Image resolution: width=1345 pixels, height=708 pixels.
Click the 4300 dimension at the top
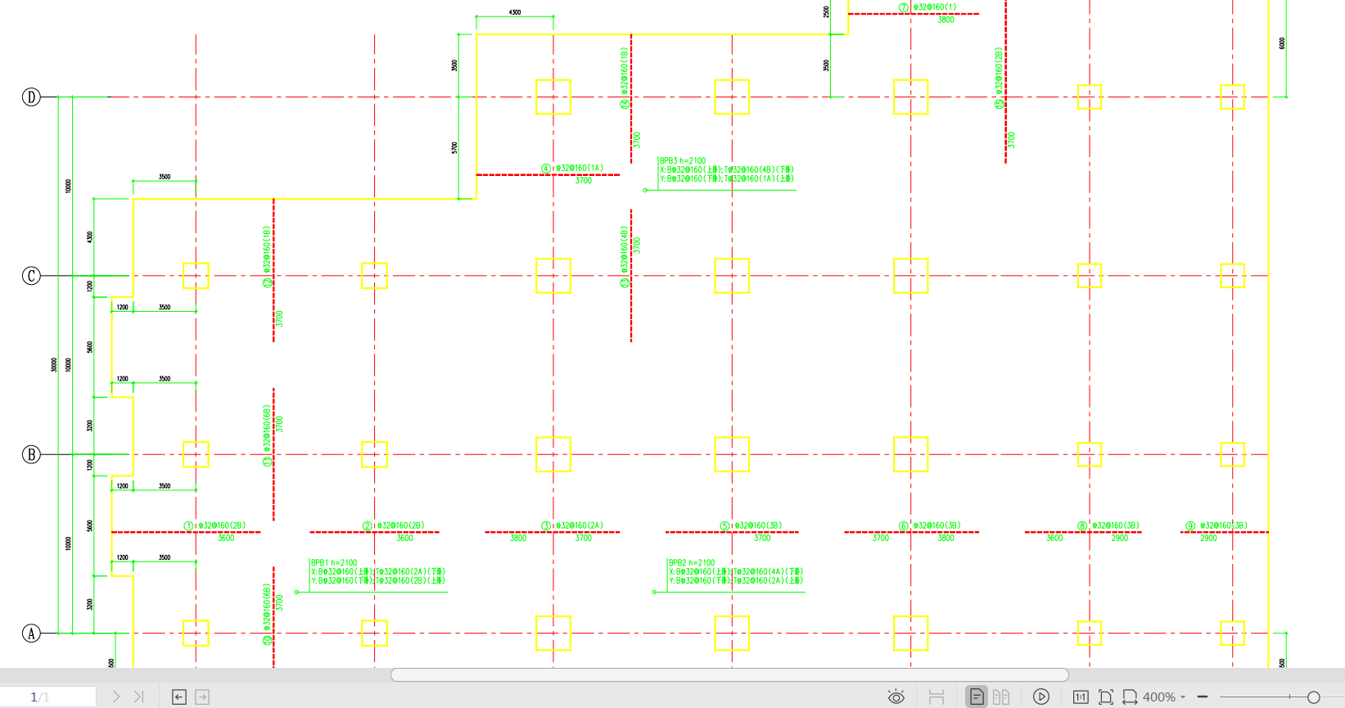pyautogui.click(x=515, y=12)
